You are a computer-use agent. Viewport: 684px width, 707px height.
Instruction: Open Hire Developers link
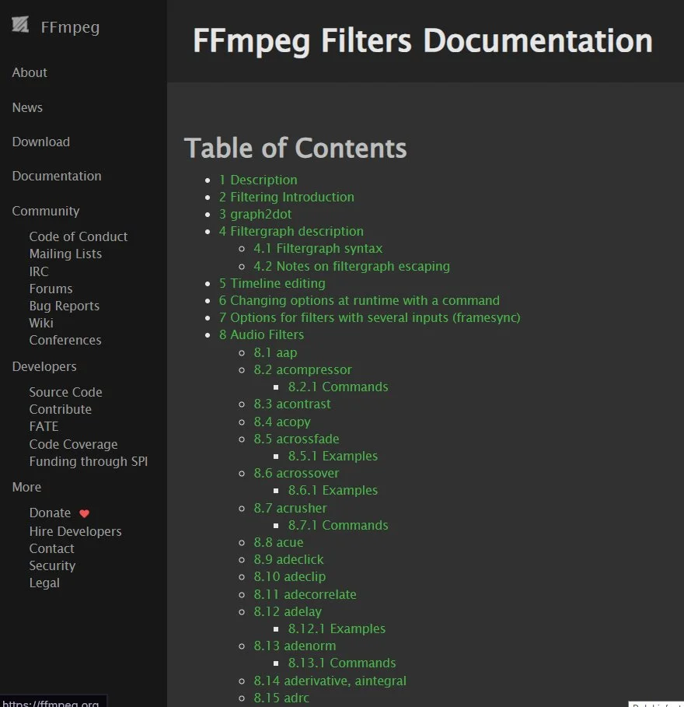coord(75,531)
